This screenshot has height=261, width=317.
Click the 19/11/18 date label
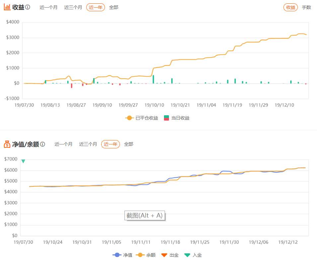pyautogui.click(x=170, y=242)
